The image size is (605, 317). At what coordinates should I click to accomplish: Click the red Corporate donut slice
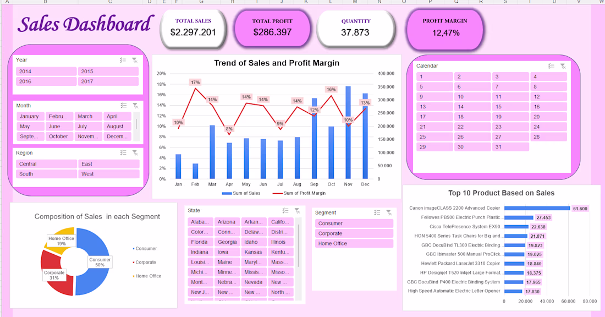[62, 284]
